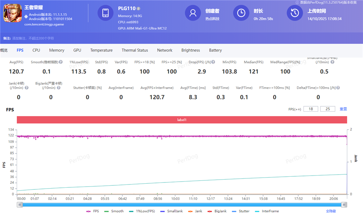Click the left handle of timeline slider
The width and height of the screenshot is (363, 213).
(19, 204)
